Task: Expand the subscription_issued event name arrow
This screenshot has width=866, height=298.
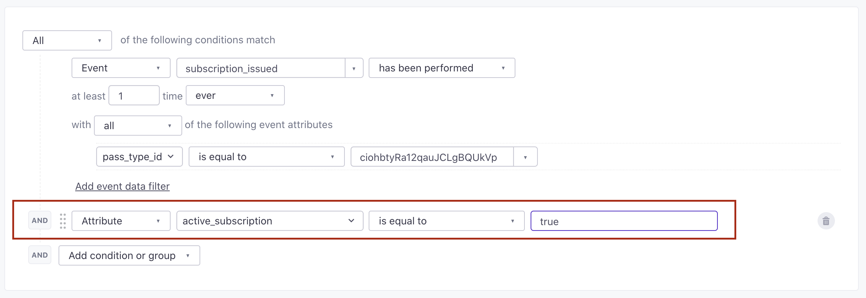Action: click(x=354, y=69)
